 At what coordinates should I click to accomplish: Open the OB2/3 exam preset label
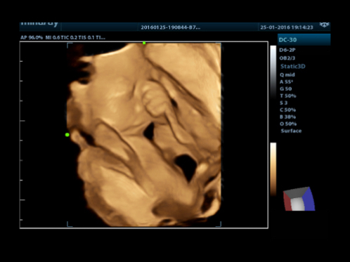coord(287,58)
